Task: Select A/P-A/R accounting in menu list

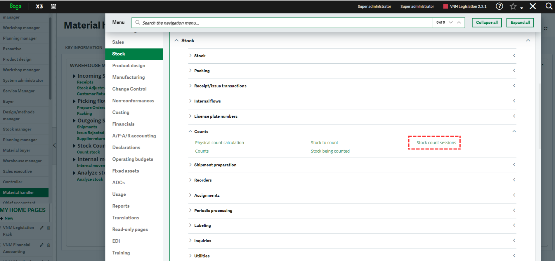Action: point(134,135)
